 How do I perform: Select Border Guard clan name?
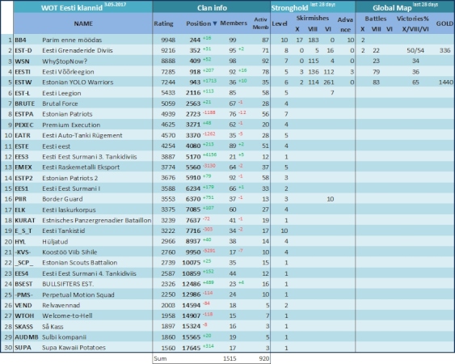click(x=62, y=199)
